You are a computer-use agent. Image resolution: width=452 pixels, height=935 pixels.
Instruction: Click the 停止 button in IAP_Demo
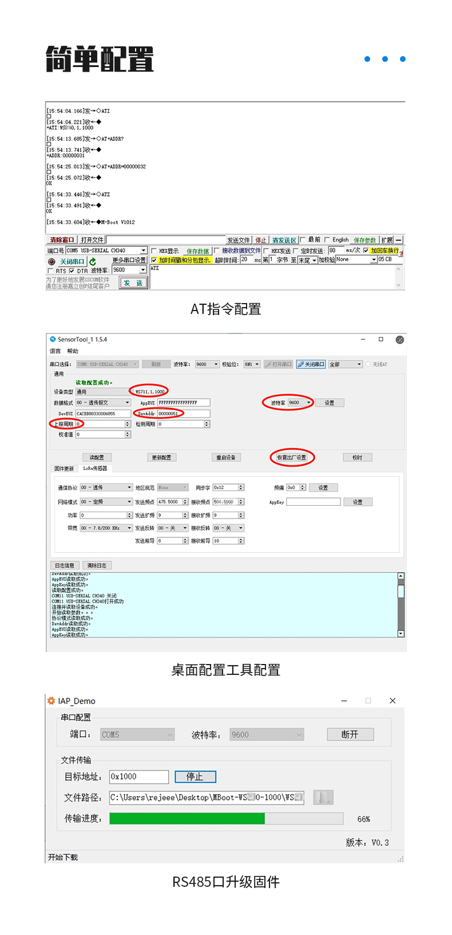[195, 777]
